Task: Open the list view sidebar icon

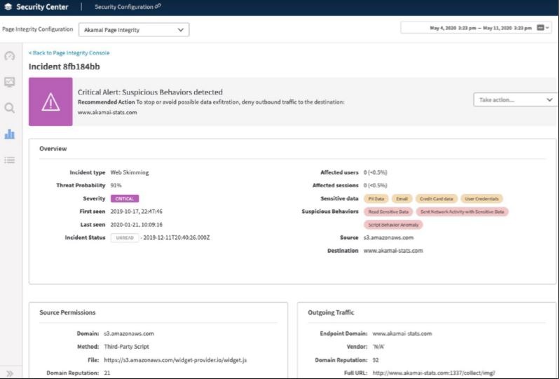Action: tap(10, 160)
